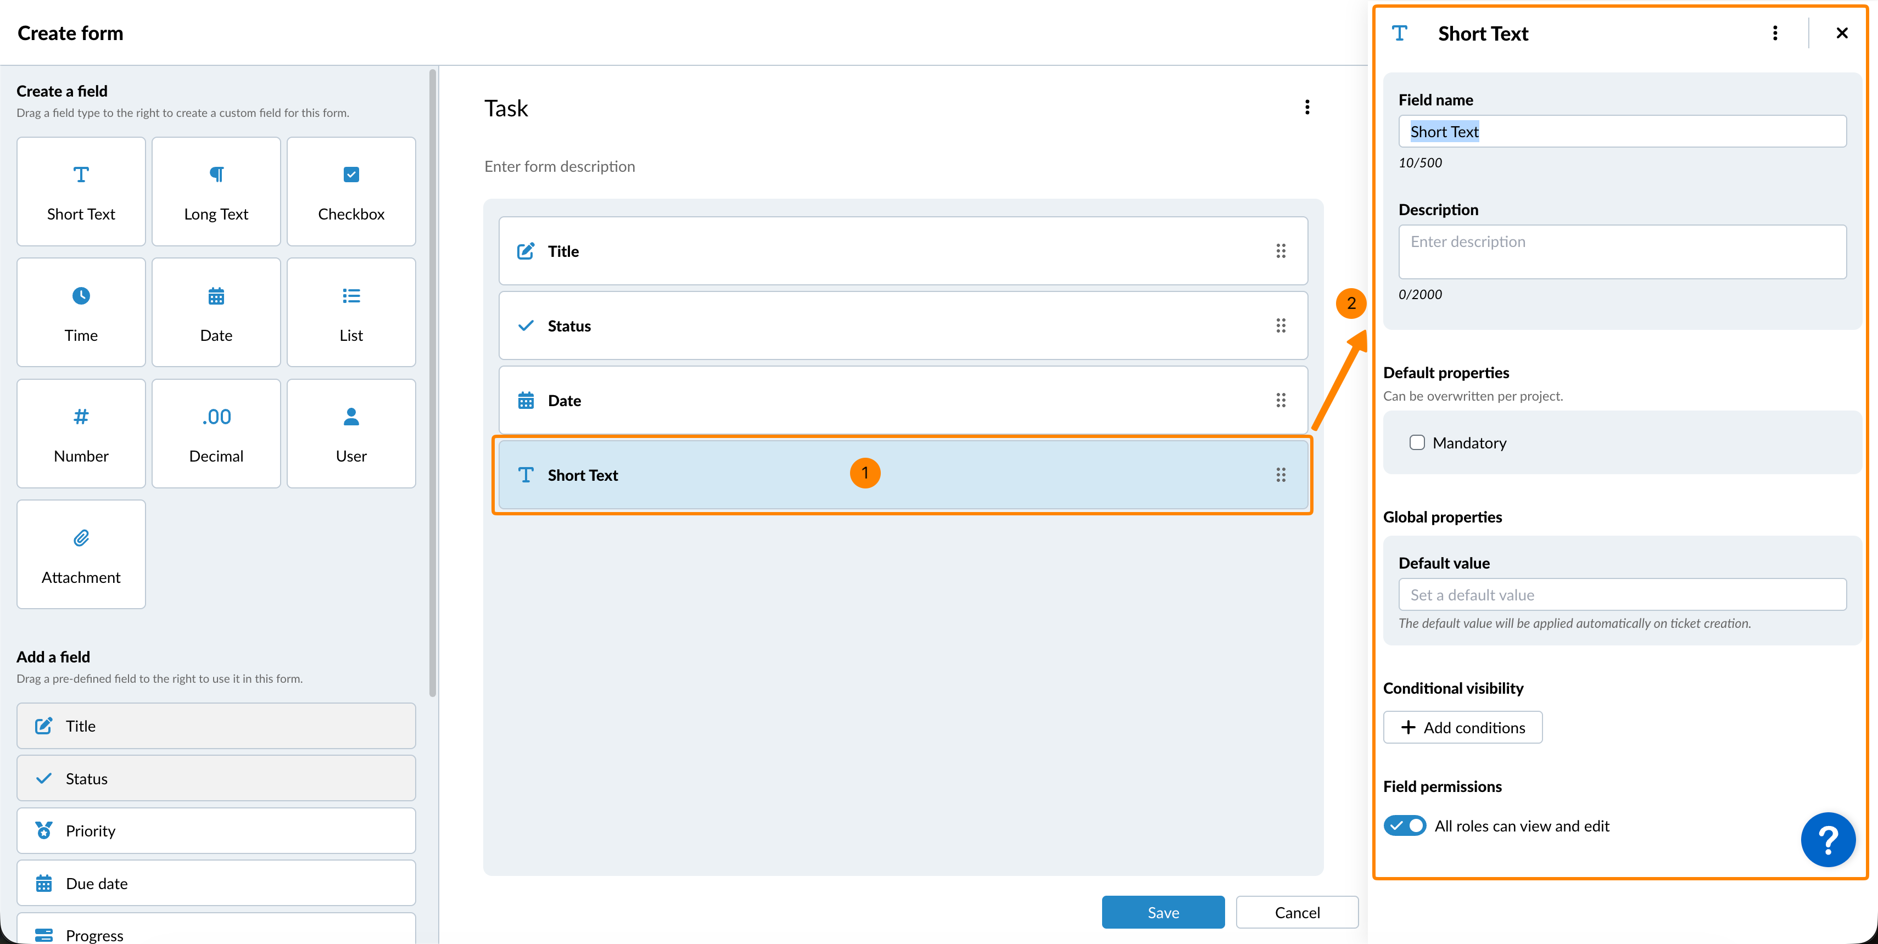The height and width of the screenshot is (944, 1878).
Task: Click the Short Text field type tile
Action: 81,192
